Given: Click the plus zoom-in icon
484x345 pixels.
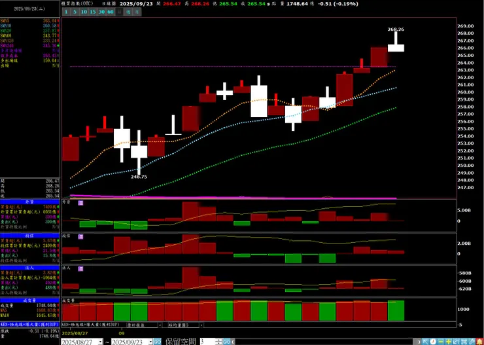Looking at the screenshot, I should [x=449, y=342].
